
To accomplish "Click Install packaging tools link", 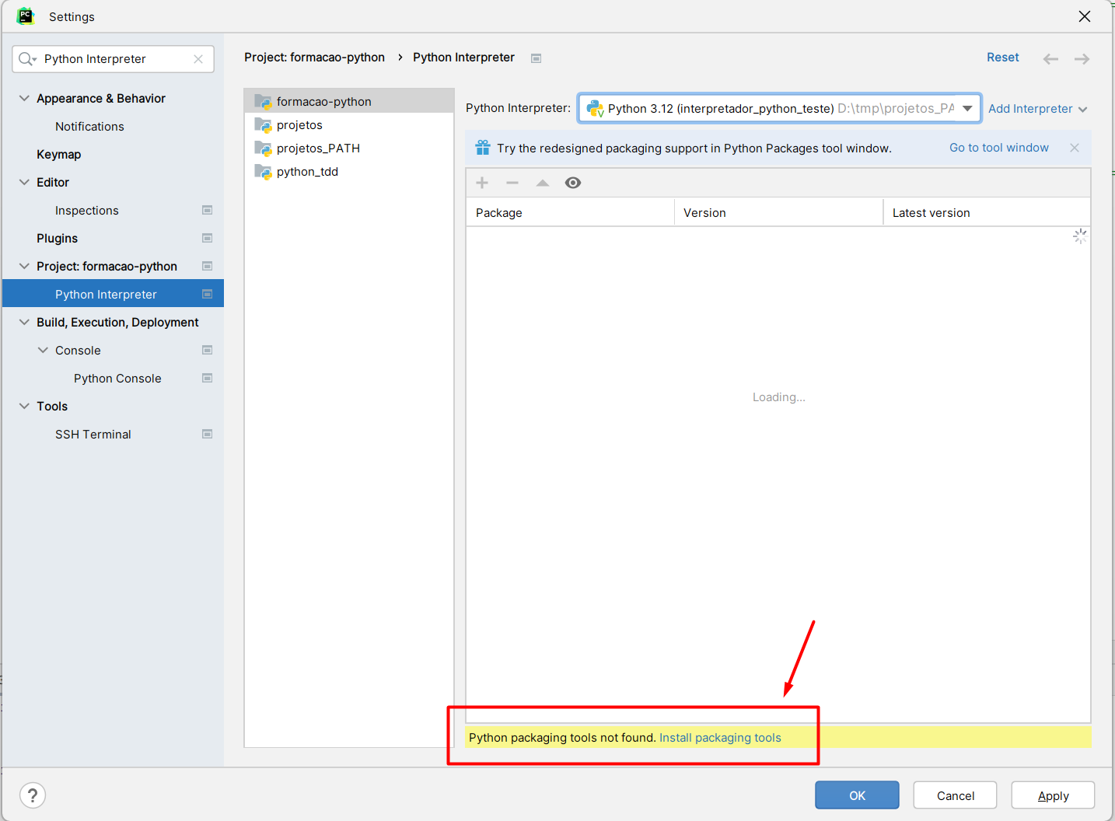I will tap(720, 738).
